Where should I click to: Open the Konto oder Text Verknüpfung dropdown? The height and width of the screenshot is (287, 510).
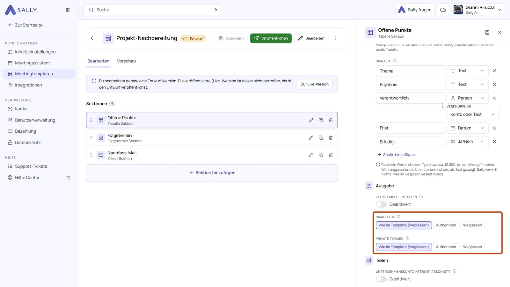tap(473, 114)
